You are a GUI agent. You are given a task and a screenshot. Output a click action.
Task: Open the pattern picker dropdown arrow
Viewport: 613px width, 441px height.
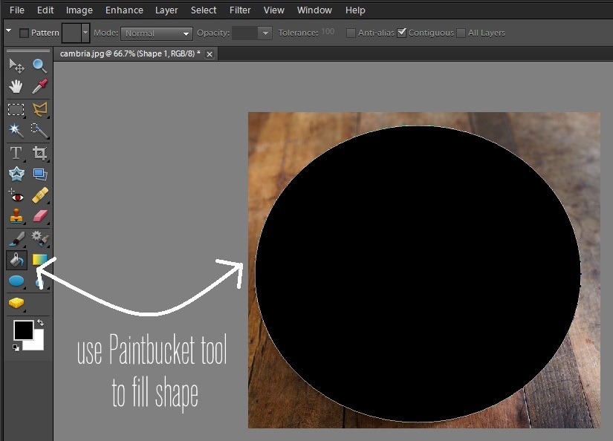pos(85,33)
